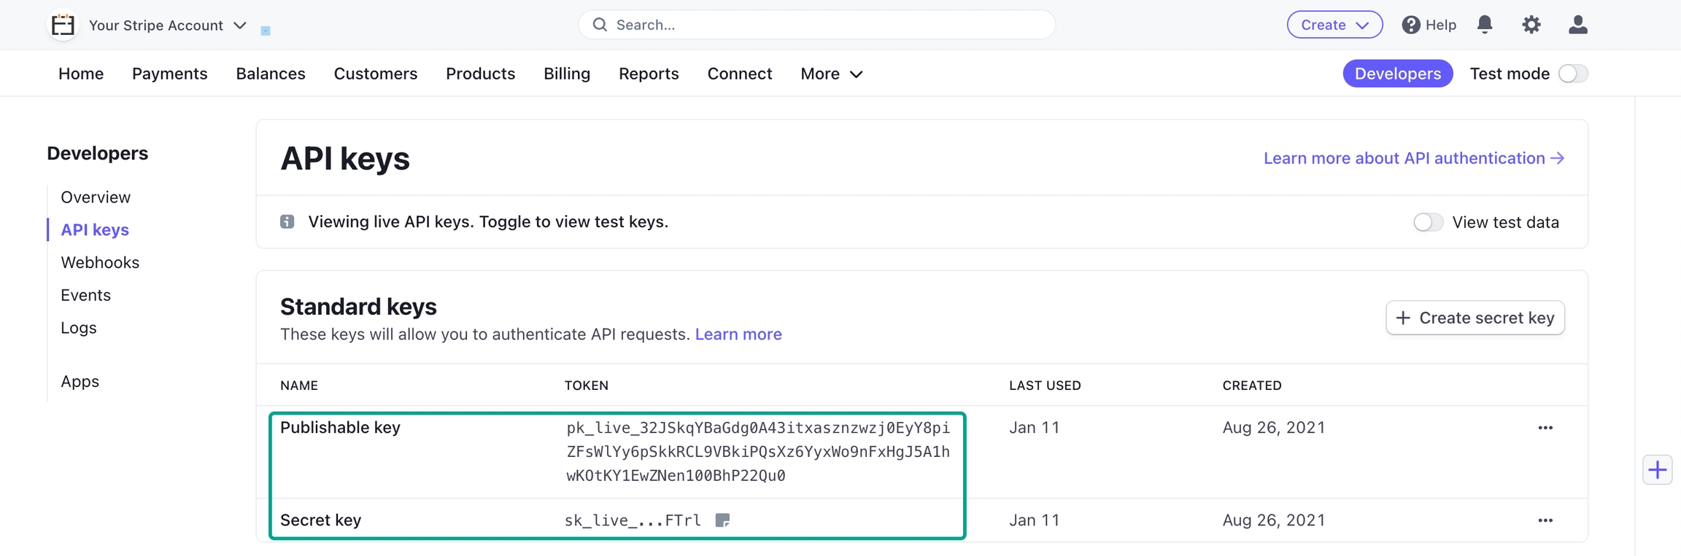Toggle Test mode switch
The image size is (1681, 556).
(1572, 74)
